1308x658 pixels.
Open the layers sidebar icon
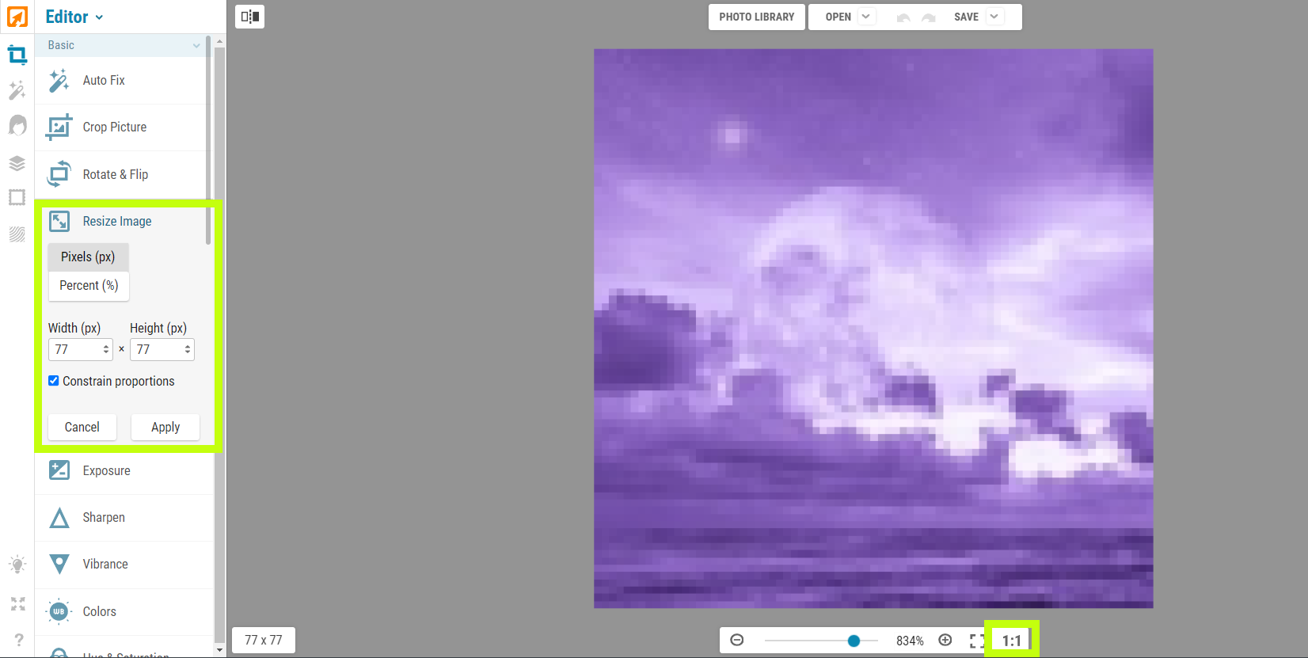(17, 163)
